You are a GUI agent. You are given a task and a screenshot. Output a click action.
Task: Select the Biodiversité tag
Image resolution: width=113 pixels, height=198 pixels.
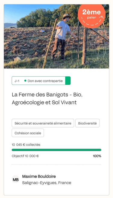[87, 123]
